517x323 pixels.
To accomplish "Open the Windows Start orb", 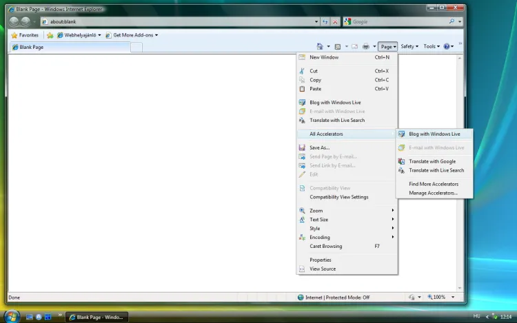I will (x=12, y=316).
